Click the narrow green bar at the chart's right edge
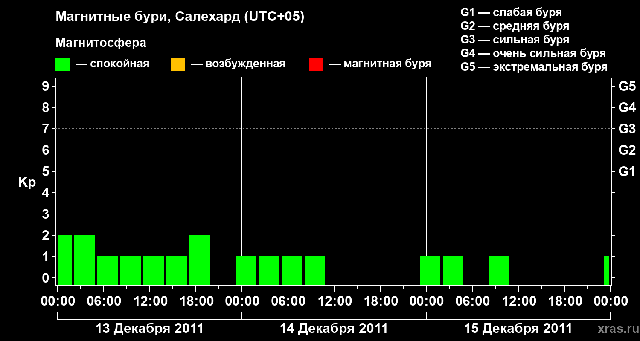 pos(607,270)
